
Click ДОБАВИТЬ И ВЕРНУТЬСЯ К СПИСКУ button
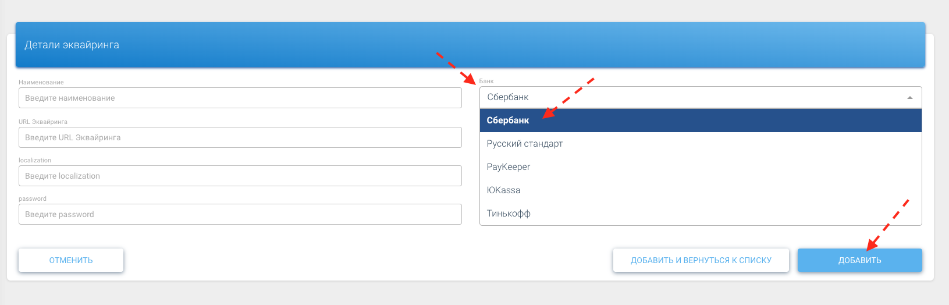click(701, 260)
